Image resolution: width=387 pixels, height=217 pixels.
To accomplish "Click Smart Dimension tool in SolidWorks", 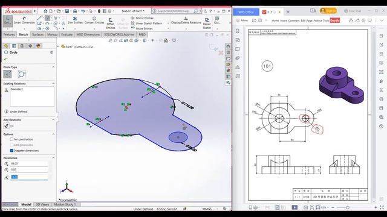I will coord(24,20).
